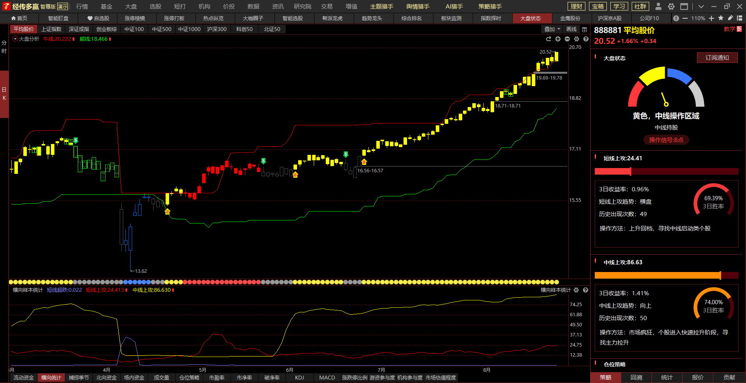Open the 横向样本统计 indicator settings gear
The width and height of the screenshot is (746, 383).
(576, 290)
